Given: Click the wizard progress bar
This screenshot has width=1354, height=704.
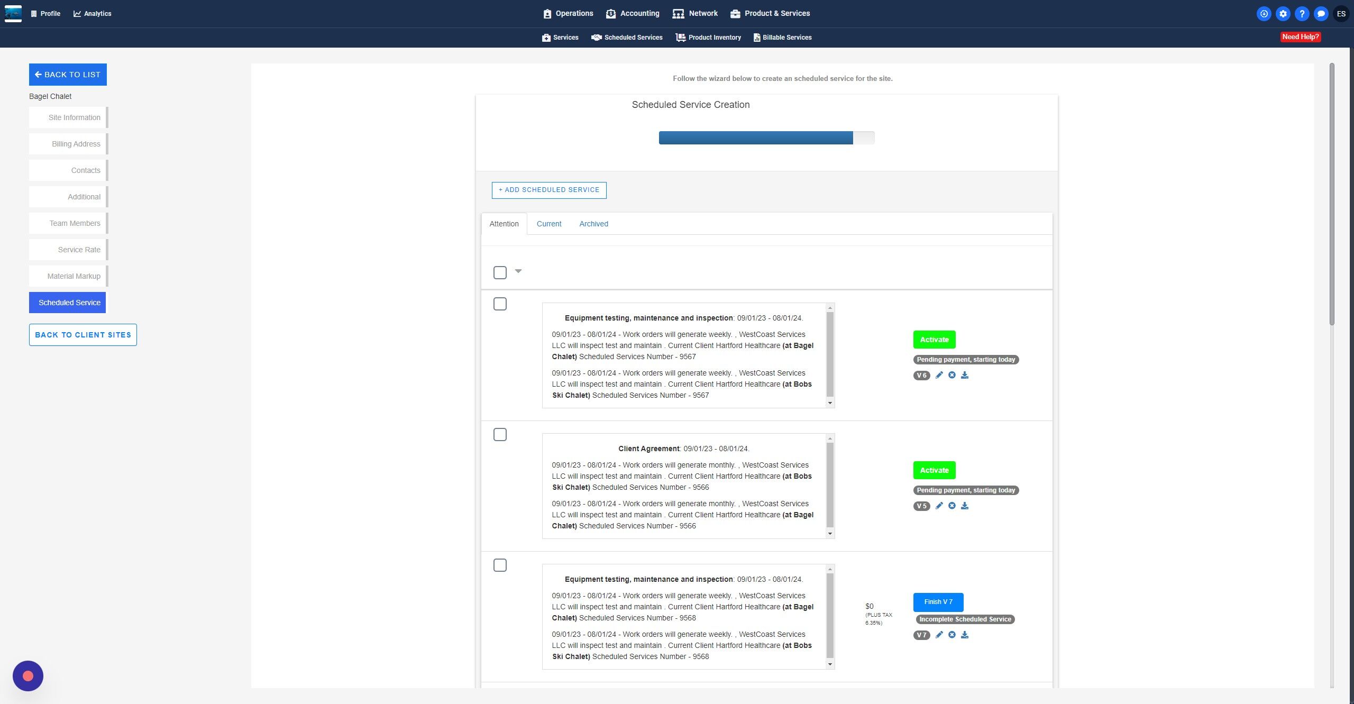Looking at the screenshot, I should [766, 138].
